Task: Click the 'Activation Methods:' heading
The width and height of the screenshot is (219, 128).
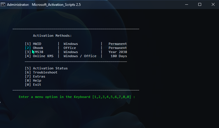Action: (52, 36)
